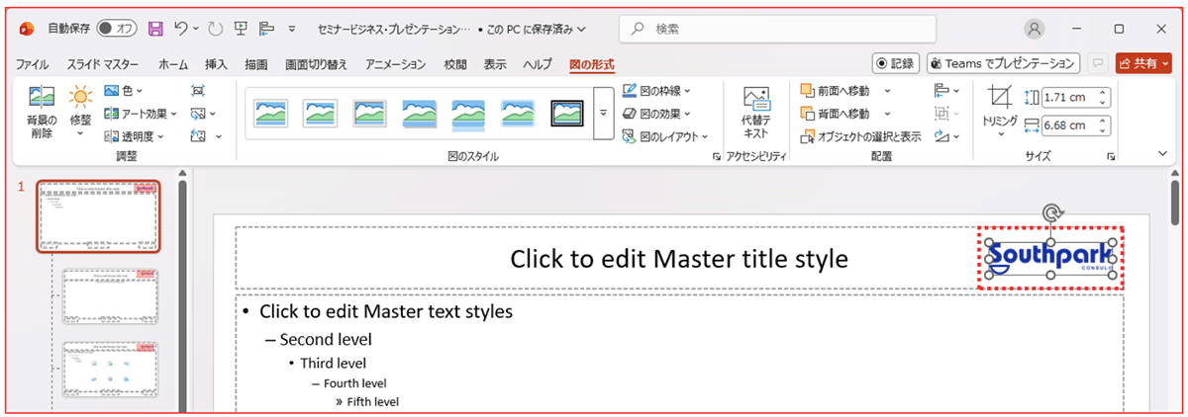Select the third picture style thumbnail
Viewport: 1188px width, 417px height.
click(x=370, y=114)
